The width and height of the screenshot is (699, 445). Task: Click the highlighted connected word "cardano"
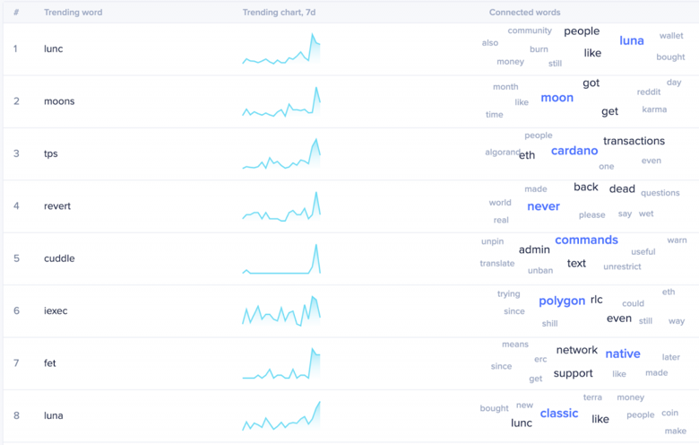tap(574, 151)
